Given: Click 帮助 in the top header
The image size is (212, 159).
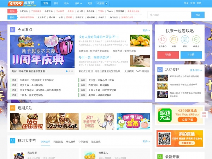Looking at the screenshot, I should [199, 3].
